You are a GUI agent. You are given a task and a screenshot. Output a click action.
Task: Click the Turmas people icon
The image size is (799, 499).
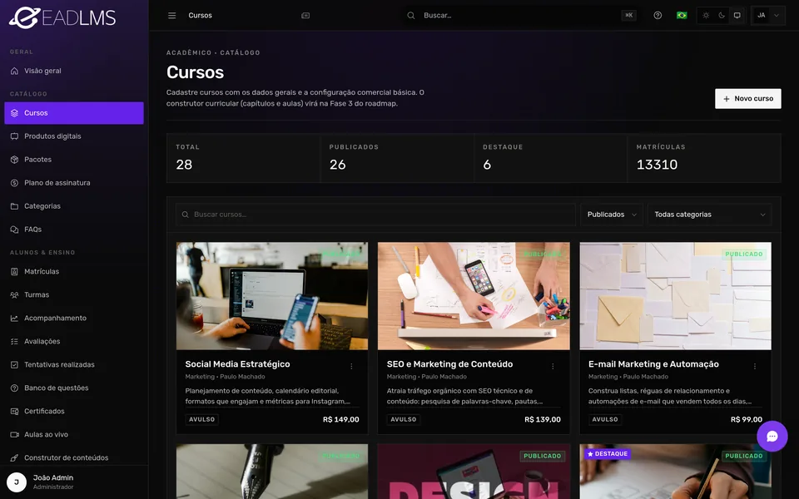(14, 294)
